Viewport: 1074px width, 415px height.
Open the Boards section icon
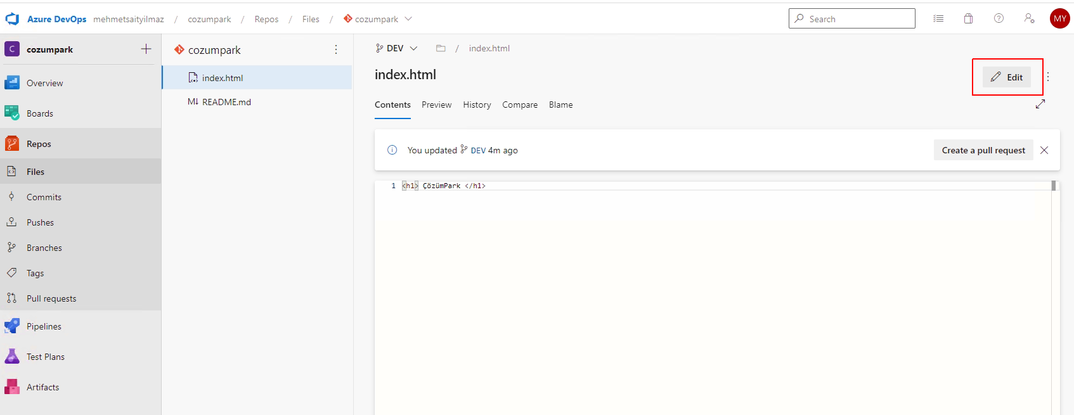tap(12, 113)
